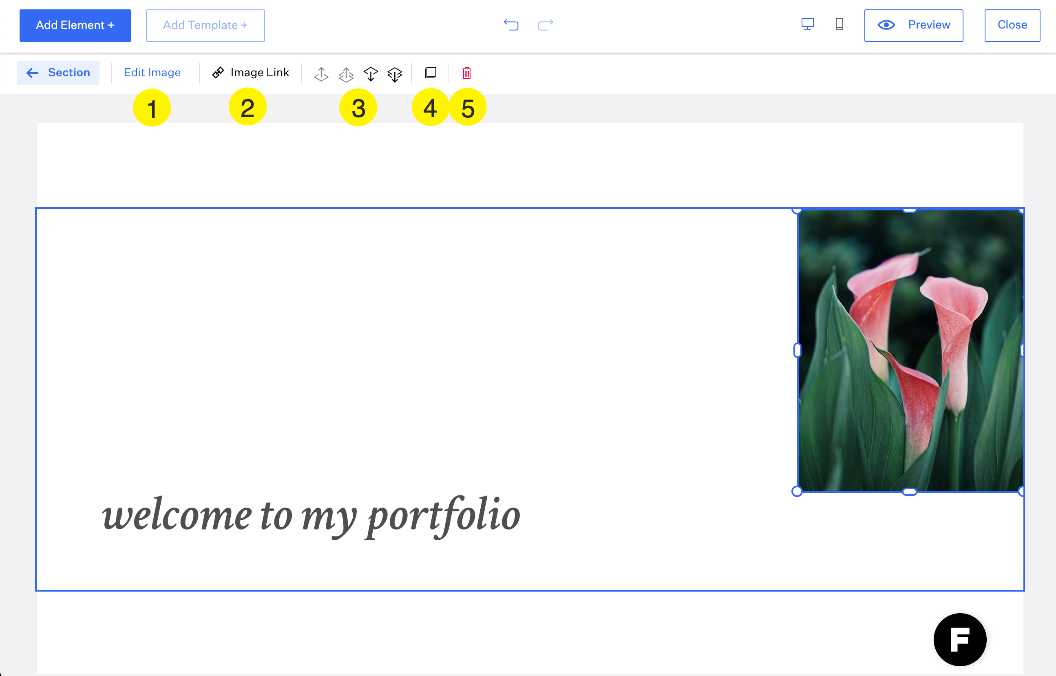Click Edit Image option
1056x676 pixels.
click(152, 73)
